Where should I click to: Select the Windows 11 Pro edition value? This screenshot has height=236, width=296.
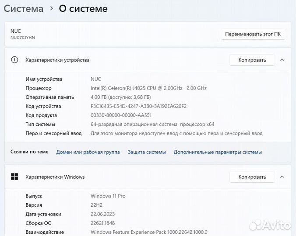(x=108, y=196)
